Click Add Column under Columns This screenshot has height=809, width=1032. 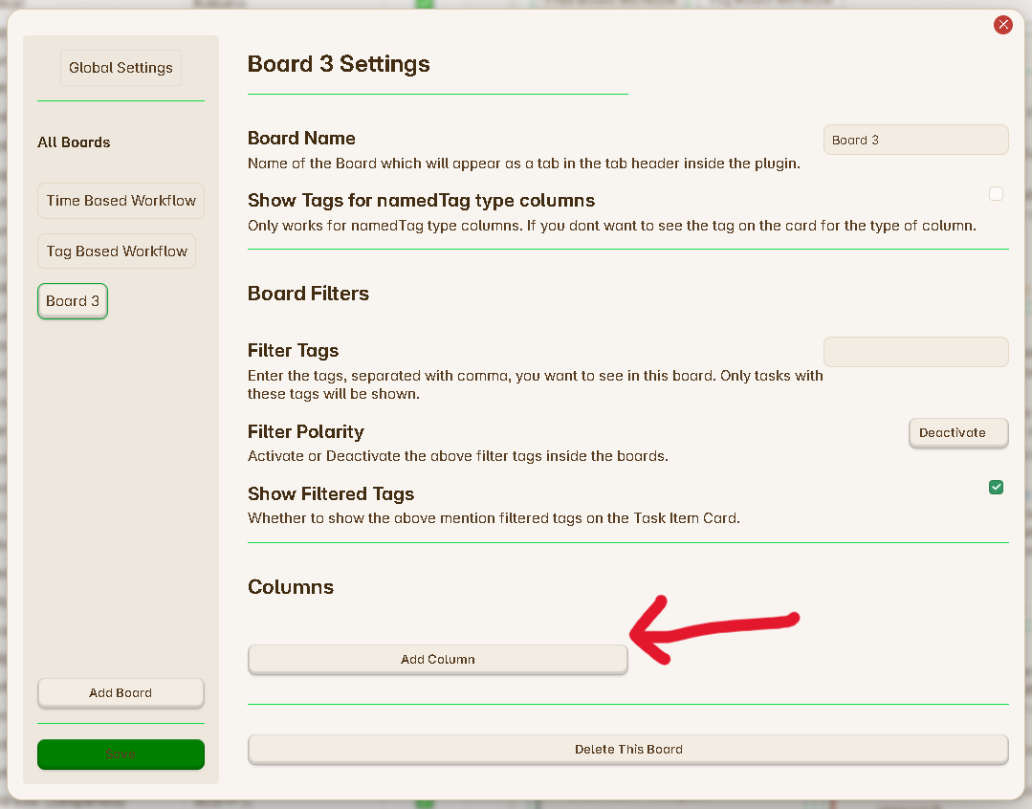tap(437, 659)
